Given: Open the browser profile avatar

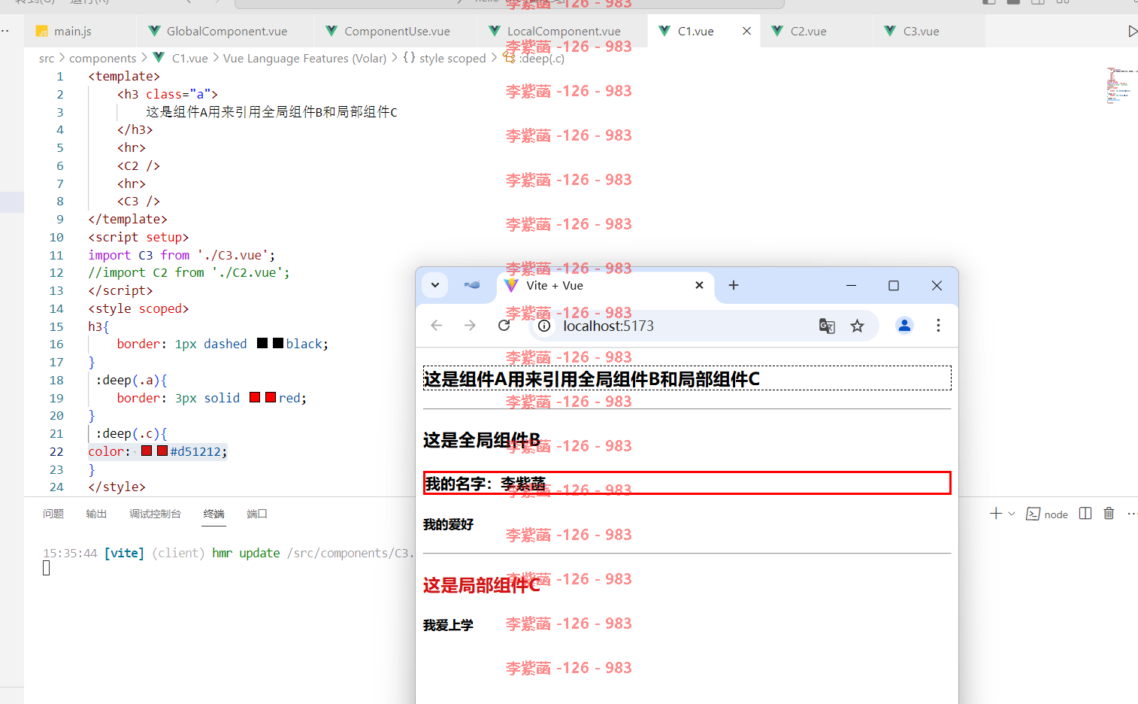Looking at the screenshot, I should click(904, 326).
